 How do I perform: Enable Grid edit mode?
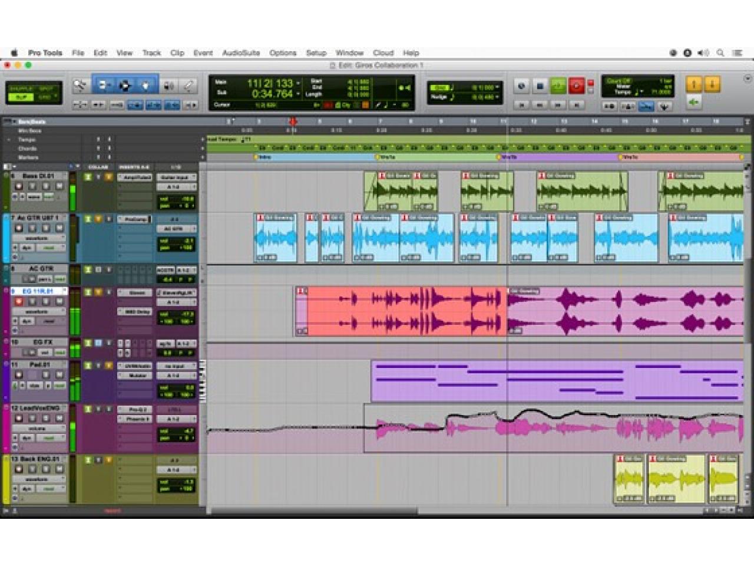pos(45,97)
